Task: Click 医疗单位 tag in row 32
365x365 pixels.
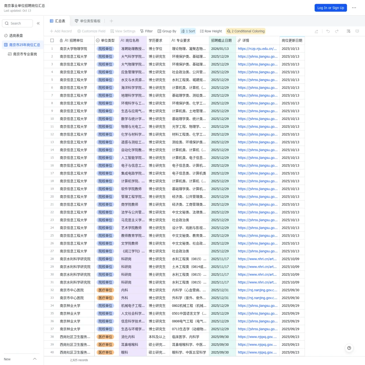Action: (x=105, y=290)
